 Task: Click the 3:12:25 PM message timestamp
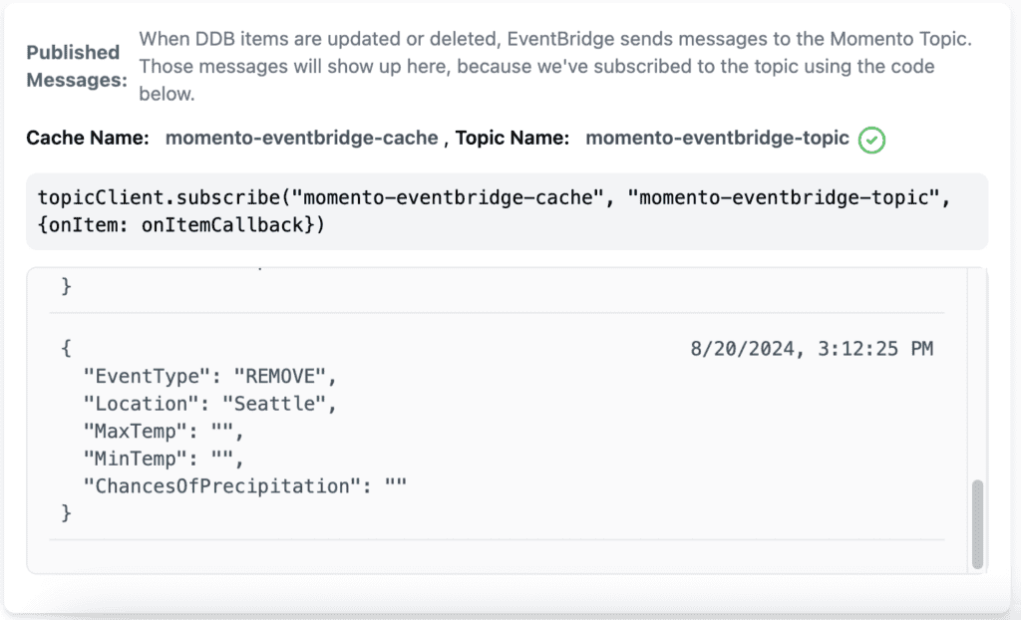coord(812,349)
